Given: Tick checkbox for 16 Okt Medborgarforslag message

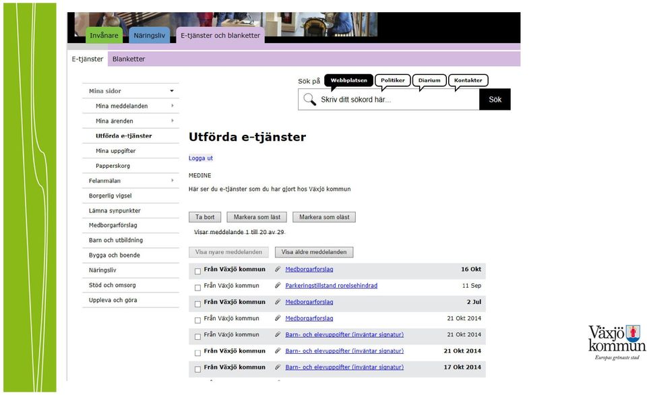Looking at the screenshot, I should 197,271.
